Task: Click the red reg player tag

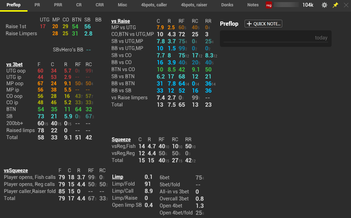Action: [x=269, y=5]
